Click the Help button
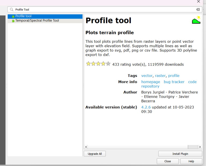This screenshot has height=166, width=206. [x=191, y=161]
